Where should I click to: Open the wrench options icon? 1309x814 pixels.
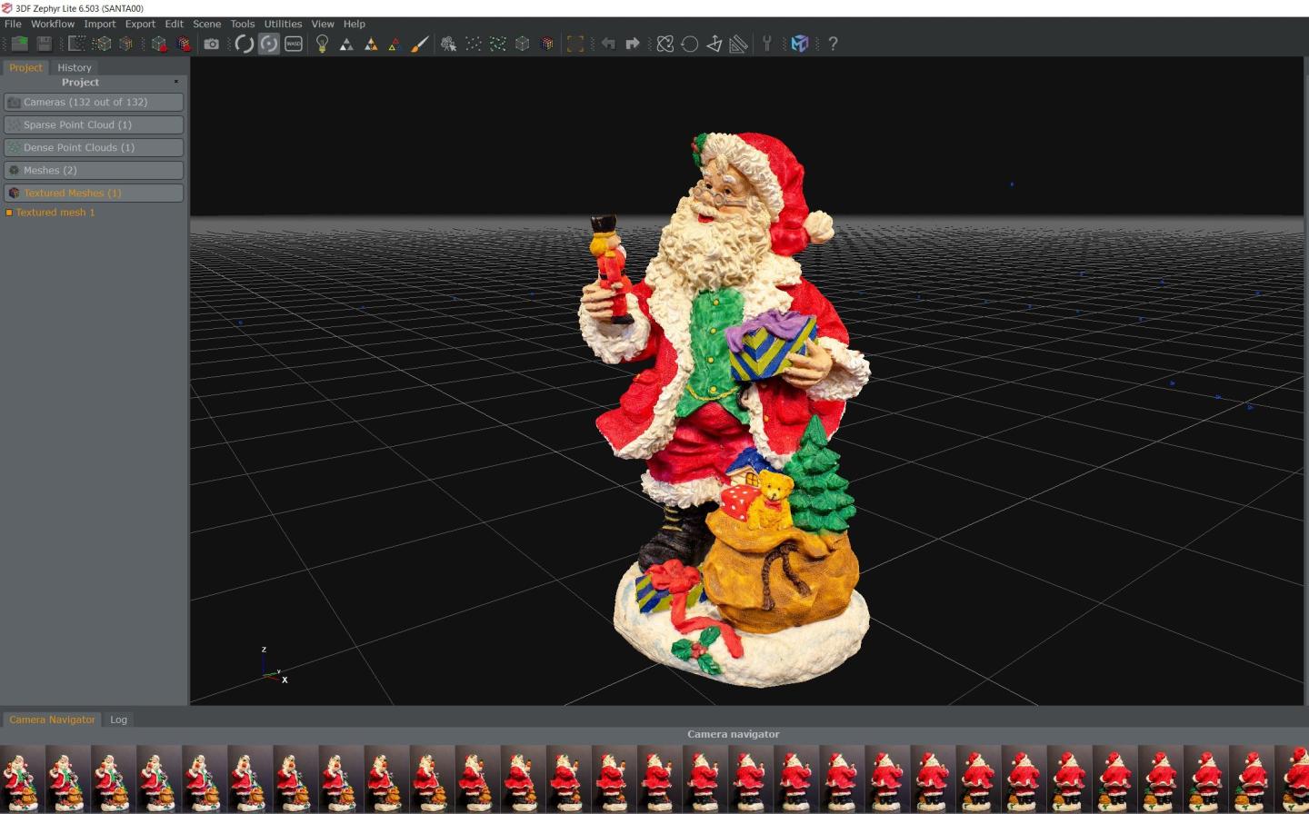pos(767,44)
